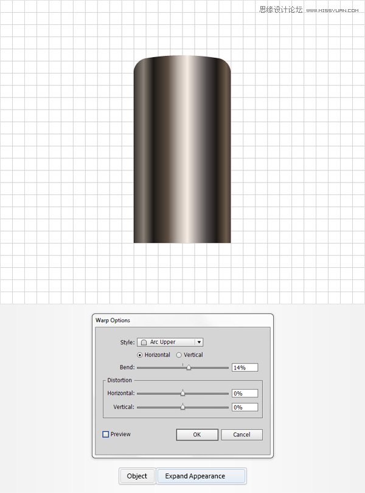Viewport: 365px width, 493px height.
Task: Click the Horizontal distortion slider handle
Action: pos(182,394)
